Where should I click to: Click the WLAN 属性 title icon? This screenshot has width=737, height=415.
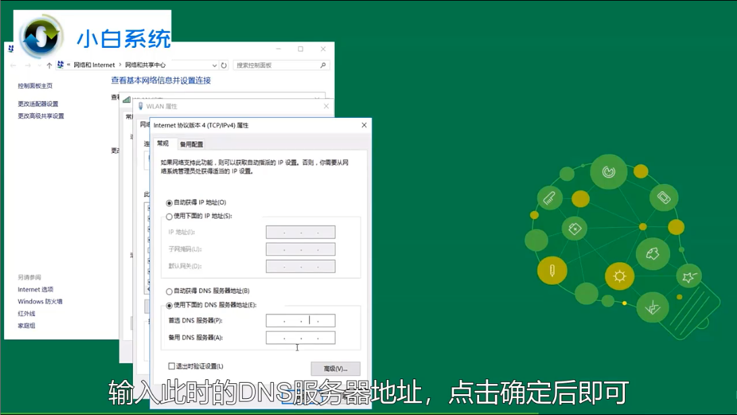point(140,106)
